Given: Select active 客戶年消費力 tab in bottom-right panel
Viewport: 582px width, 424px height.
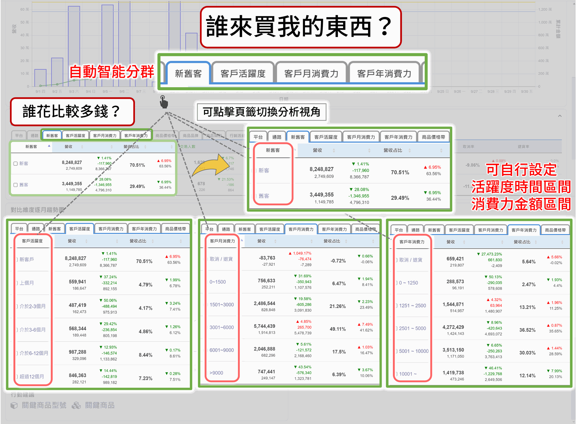Looking at the screenshot, I should point(524,230).
